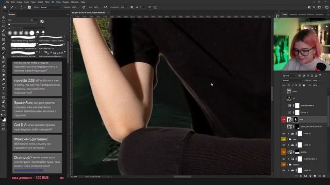Select the Lasso tool
This screenshot has width=330, height=185.
(4, 26)
